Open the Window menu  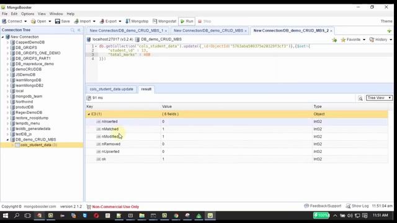click(x=56, y=14)
